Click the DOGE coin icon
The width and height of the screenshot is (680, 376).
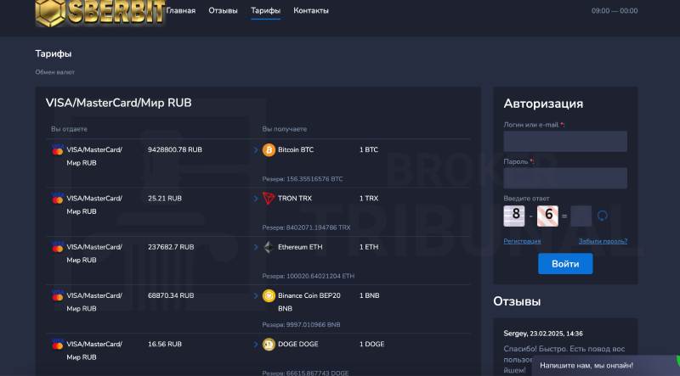269,344
